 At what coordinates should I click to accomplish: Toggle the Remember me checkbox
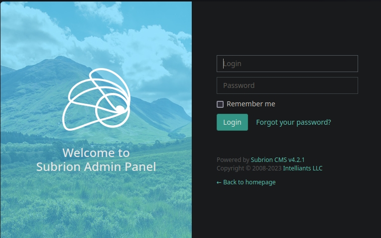[220, 104]
